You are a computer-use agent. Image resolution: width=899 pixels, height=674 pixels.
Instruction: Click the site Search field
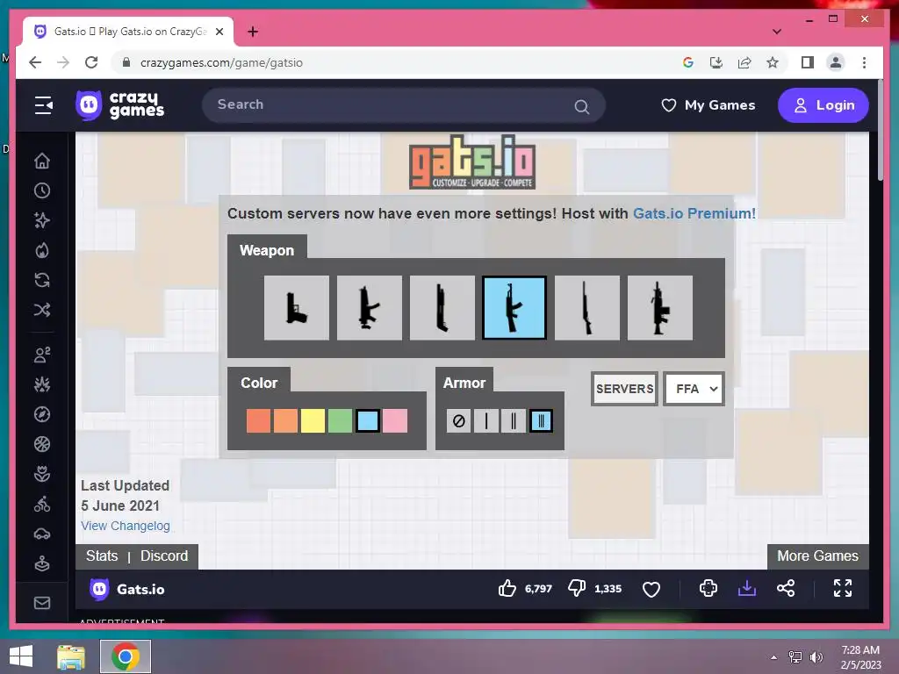(403, 105)
